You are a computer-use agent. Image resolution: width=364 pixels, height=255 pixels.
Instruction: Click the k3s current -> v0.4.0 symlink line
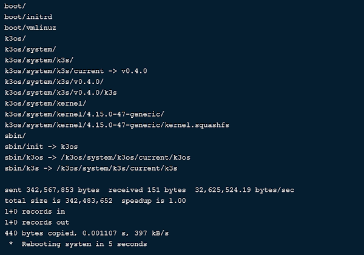point(76,71)
